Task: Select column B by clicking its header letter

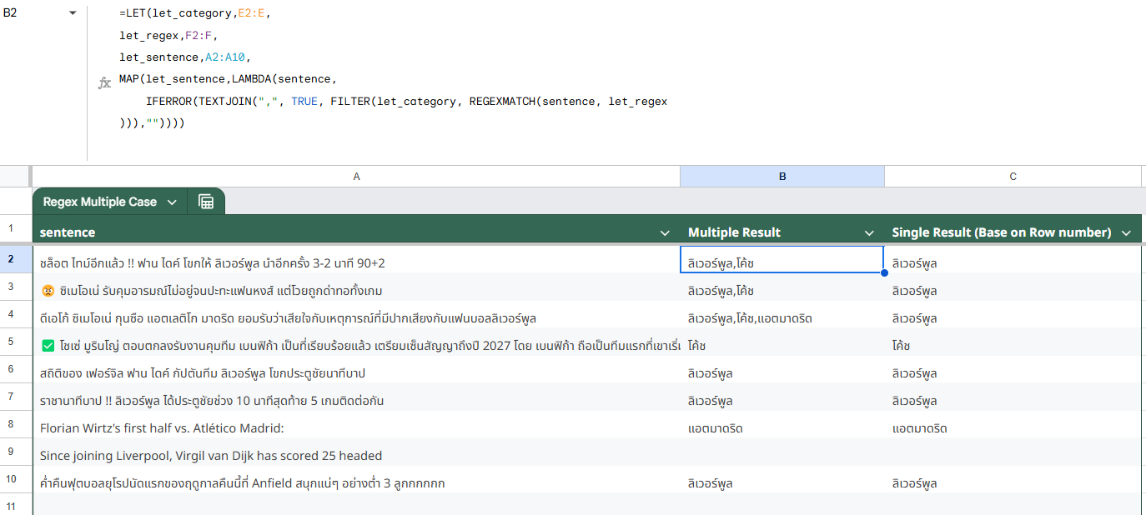Action: click(x=782, y=176)
